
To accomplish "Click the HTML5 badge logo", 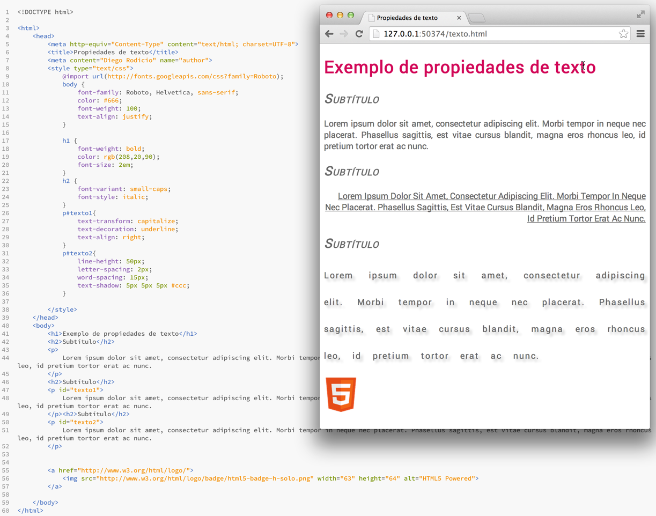I will 341,394.
